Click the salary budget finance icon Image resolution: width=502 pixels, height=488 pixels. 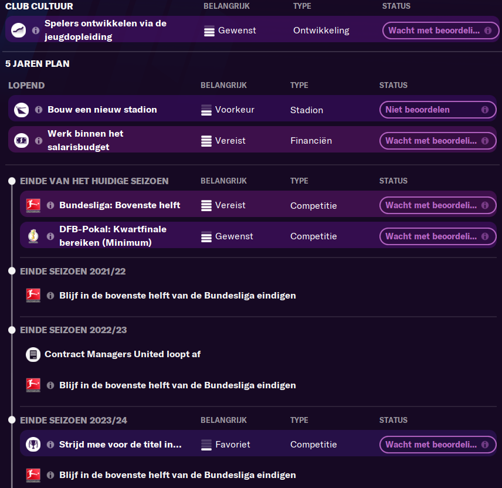point(22,141)
